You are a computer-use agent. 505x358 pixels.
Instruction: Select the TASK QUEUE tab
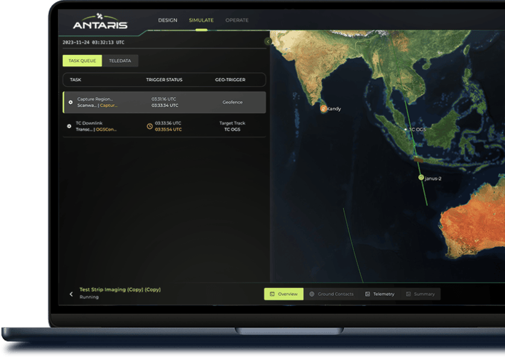click(82, 61)
